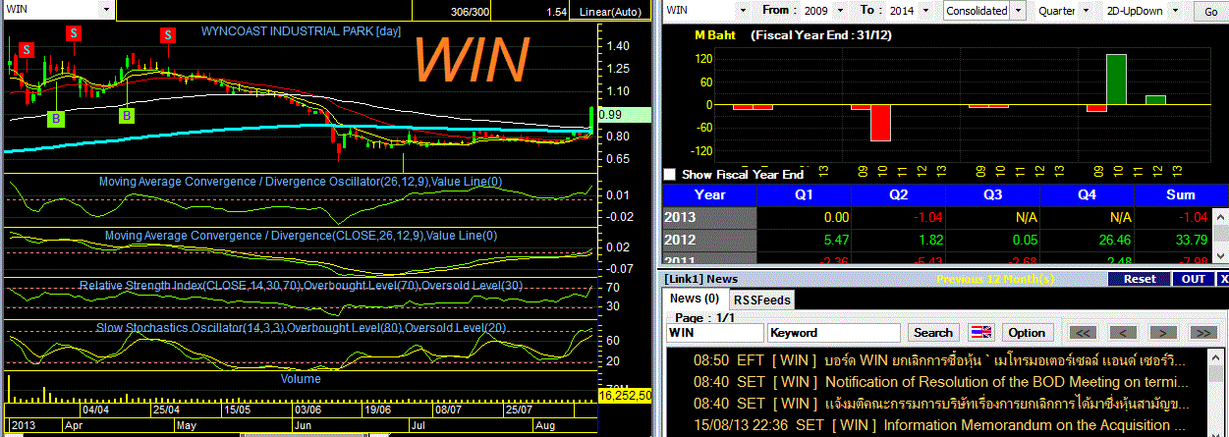Viewport: 1229px width, 437px height.
Task: Go to previous news page with < button
Action: click(x=1123, y=332)
